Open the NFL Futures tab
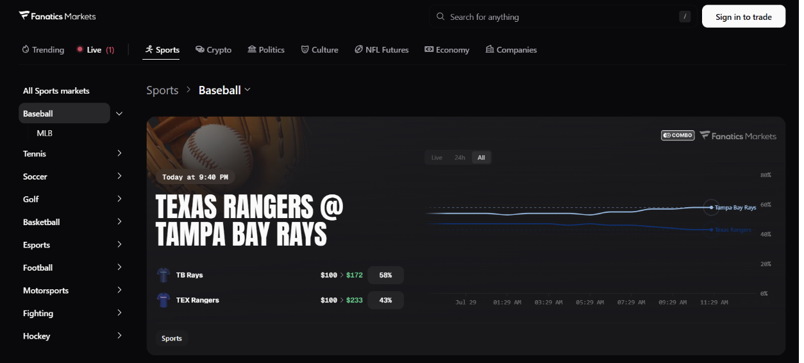 click(x=381, y=49)
